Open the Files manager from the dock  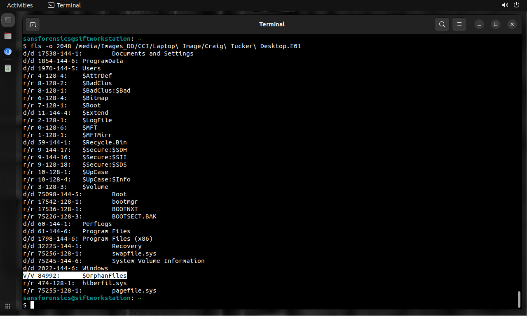pyautogui.click(x=8, y=36)
